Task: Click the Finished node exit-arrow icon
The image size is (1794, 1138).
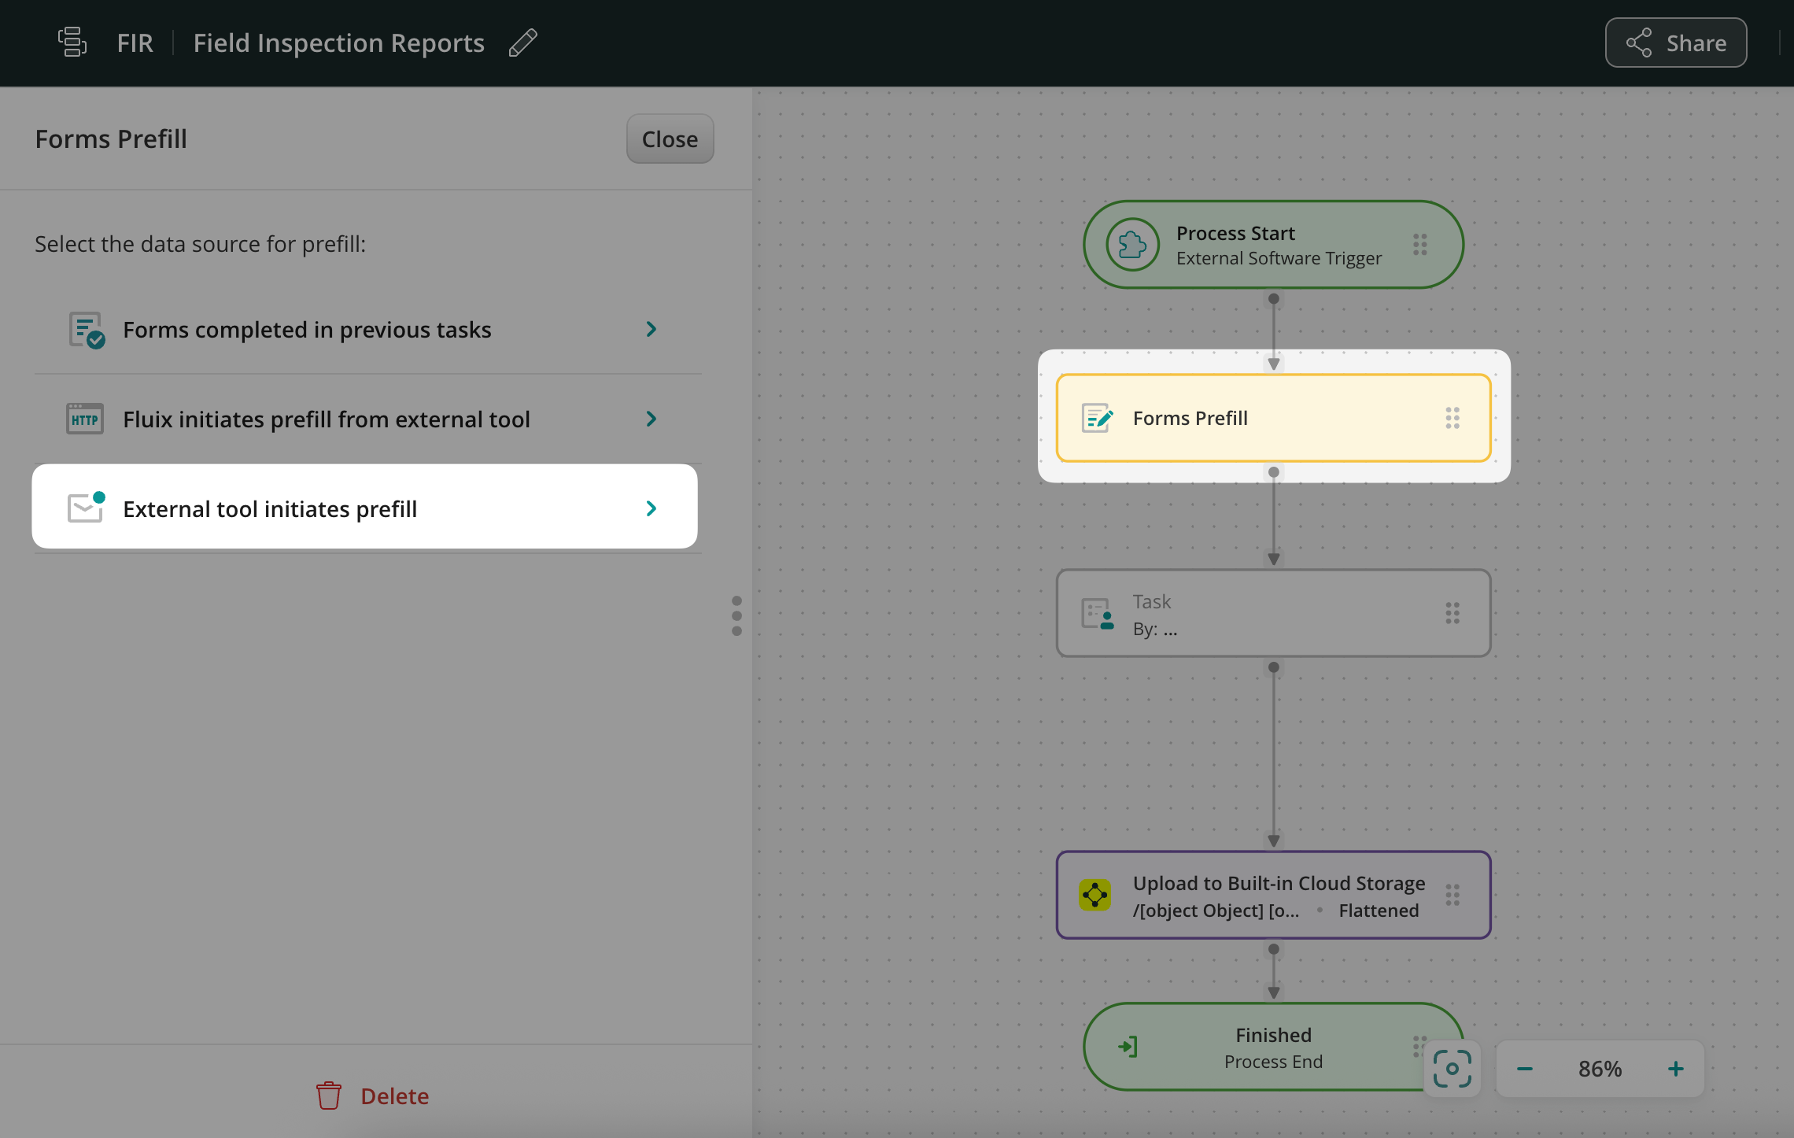Action: pos(1128,1047)
